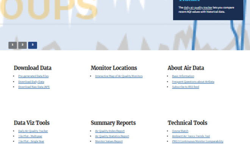Image resolution: width=250 pixels, height=144 pixels.
Task: Open Ozone Watch link
Action: tap(180, 131)
